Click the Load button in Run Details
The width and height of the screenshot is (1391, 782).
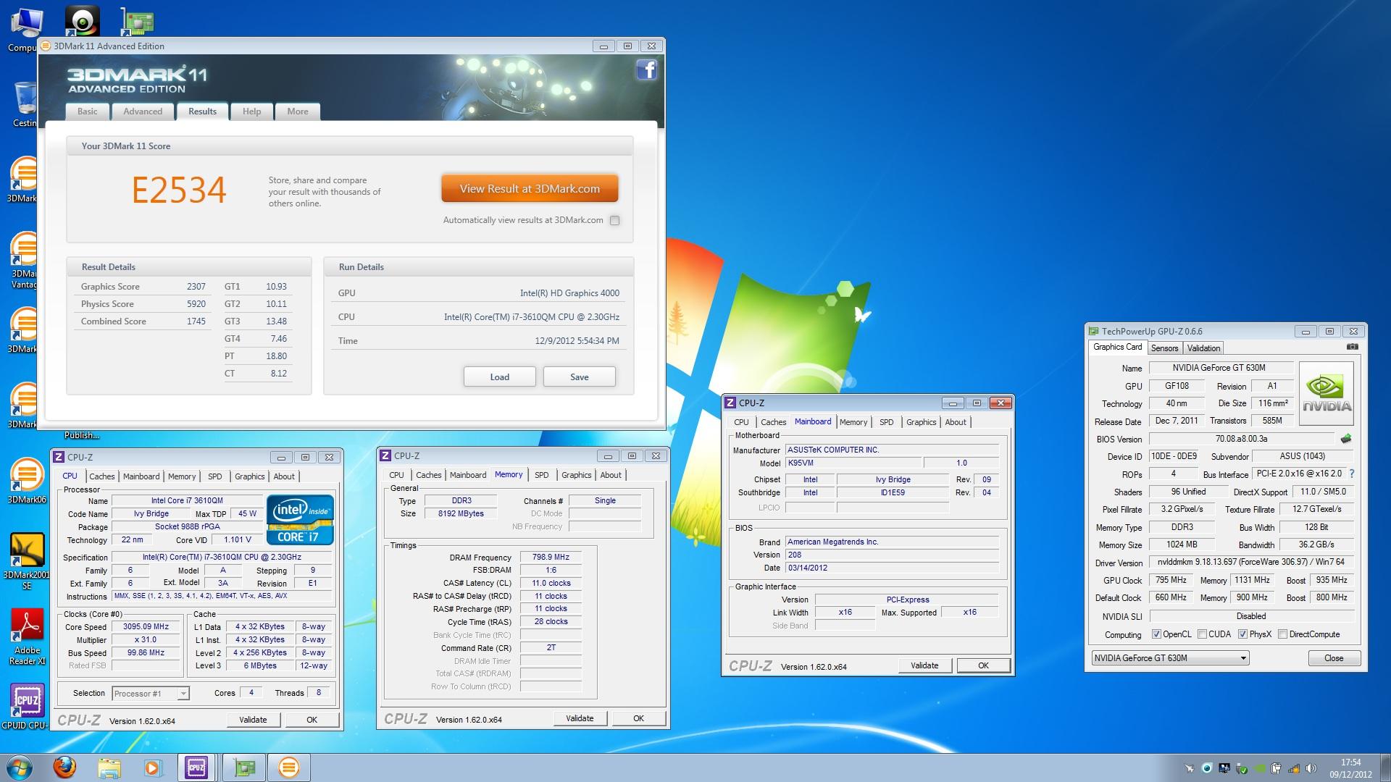point(499,377)
